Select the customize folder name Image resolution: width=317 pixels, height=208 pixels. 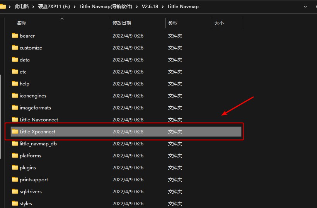pos(31,48)
